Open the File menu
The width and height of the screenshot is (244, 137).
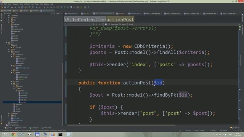tap(2, 4)
